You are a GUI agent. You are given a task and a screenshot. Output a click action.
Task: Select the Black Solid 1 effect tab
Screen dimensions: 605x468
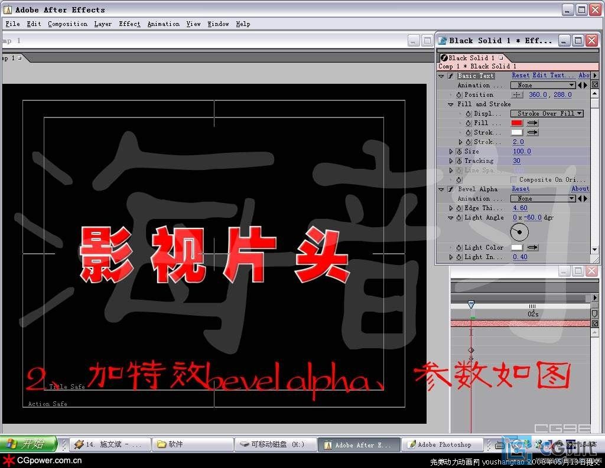(472, 58)
